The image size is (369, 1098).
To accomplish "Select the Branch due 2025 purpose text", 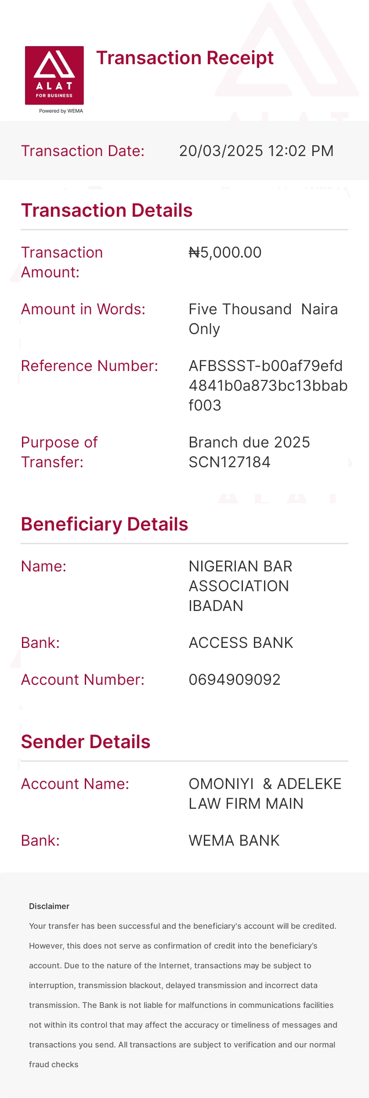I will [x=250, y=452].
